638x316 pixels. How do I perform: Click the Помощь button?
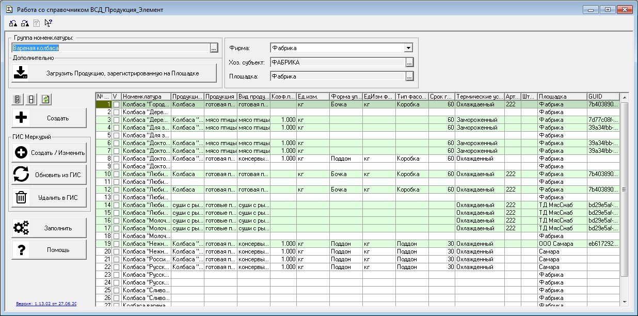tap(49, 250)
